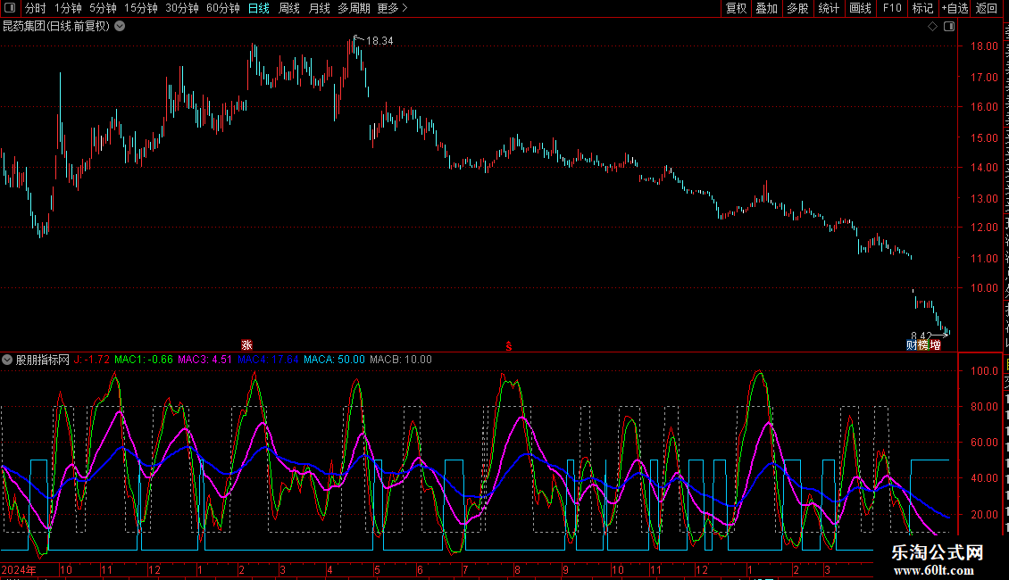This screenshot has width=1009, height=580.
Task: Add stock via +自选 button
Action: [x=955, y=8]
